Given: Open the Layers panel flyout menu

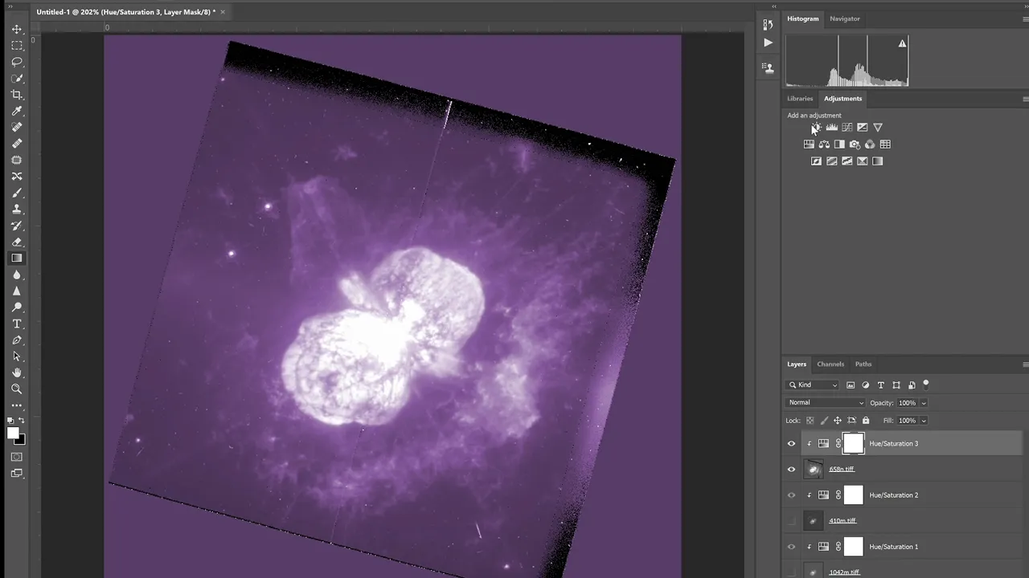Looking at the screenshot, I should pyautogui.click(x=1025, y=364).
